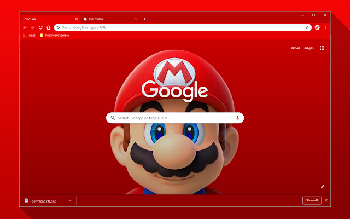Image resolution: width=350 pixels, height=219 pixels.
Task: Open the Gmail link
Action: (295, 48)
